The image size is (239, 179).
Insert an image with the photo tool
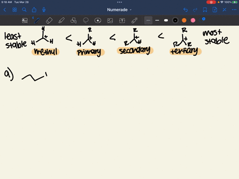[x=110, y=20]
